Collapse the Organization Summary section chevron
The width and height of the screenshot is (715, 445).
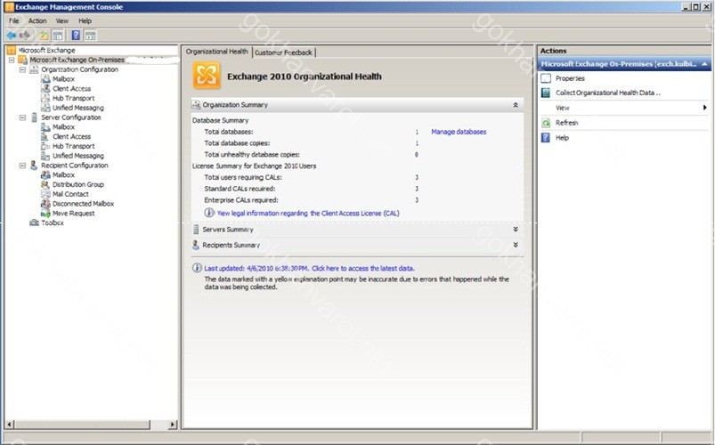pos(516,105)
